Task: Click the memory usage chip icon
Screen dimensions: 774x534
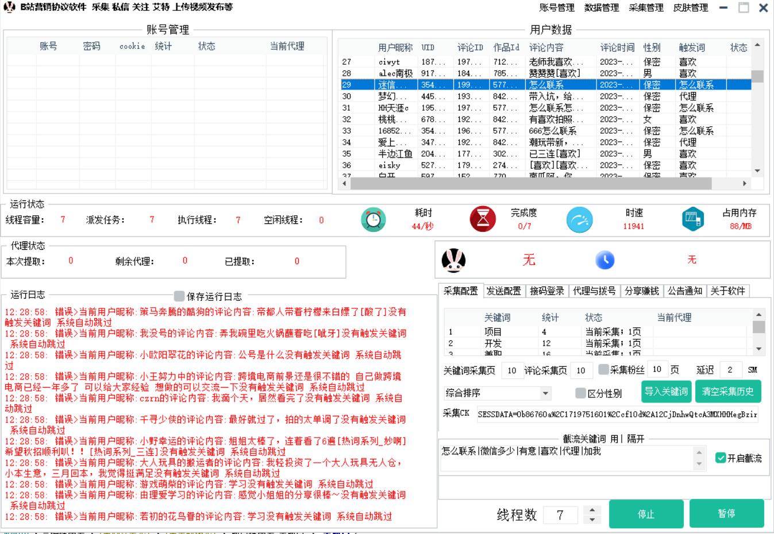Action: tap(693, 219)
